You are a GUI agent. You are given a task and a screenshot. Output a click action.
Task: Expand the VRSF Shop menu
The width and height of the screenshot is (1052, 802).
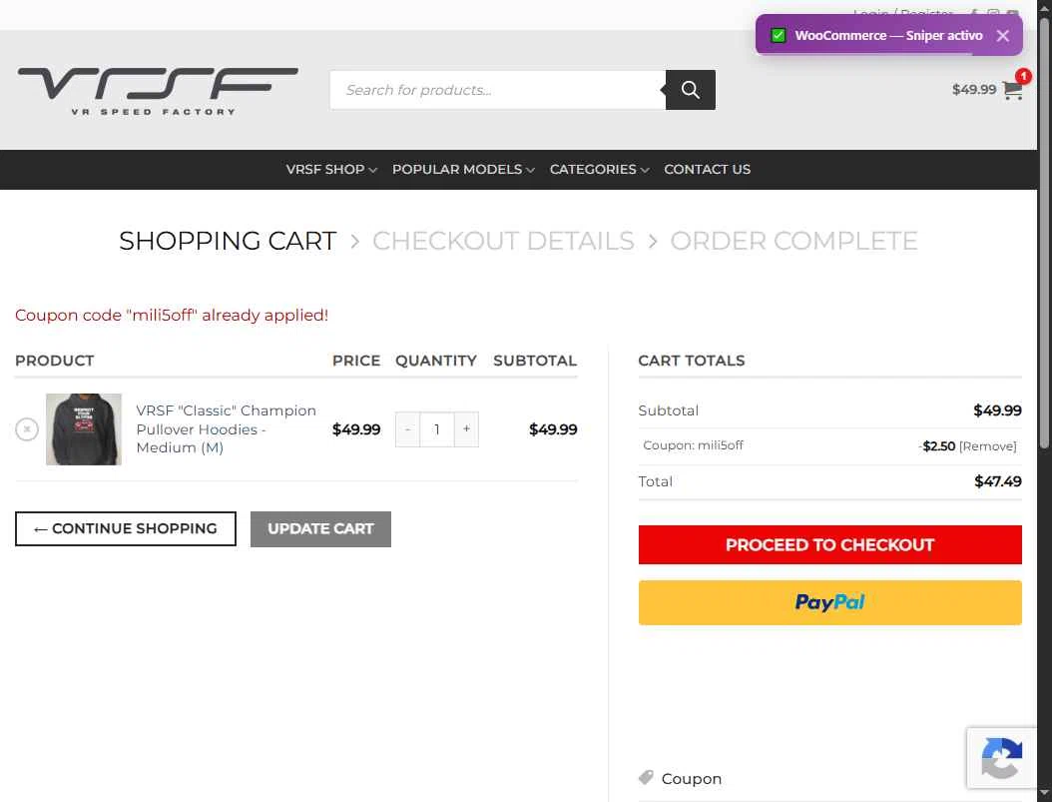[x=331, y=170]
